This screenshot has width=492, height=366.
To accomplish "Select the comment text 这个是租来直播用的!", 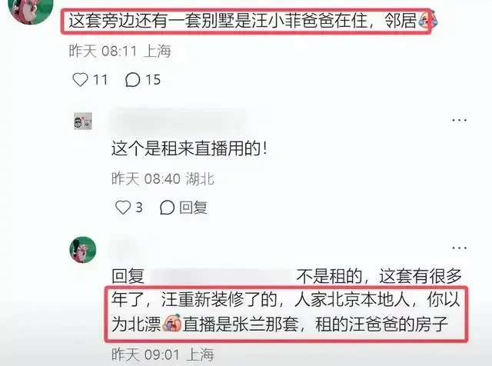I will (190, 148).
